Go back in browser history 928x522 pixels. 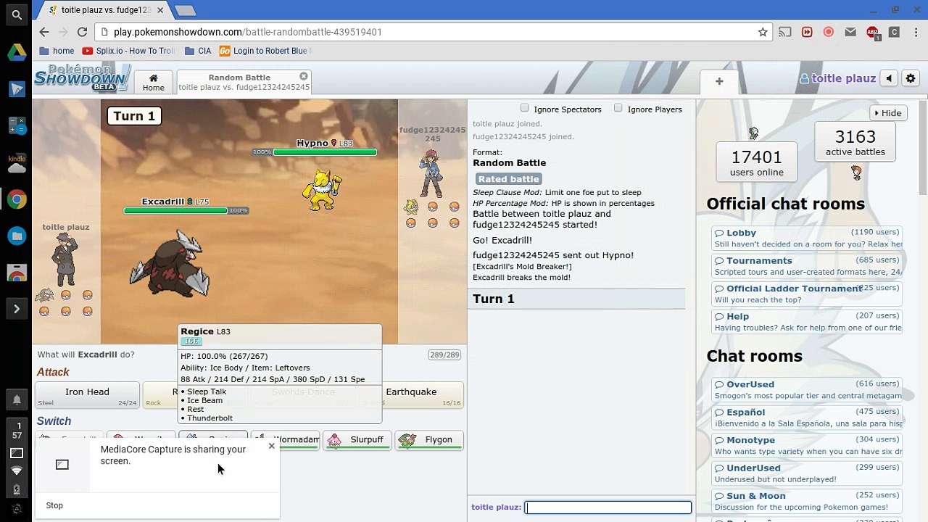[44, 32]
